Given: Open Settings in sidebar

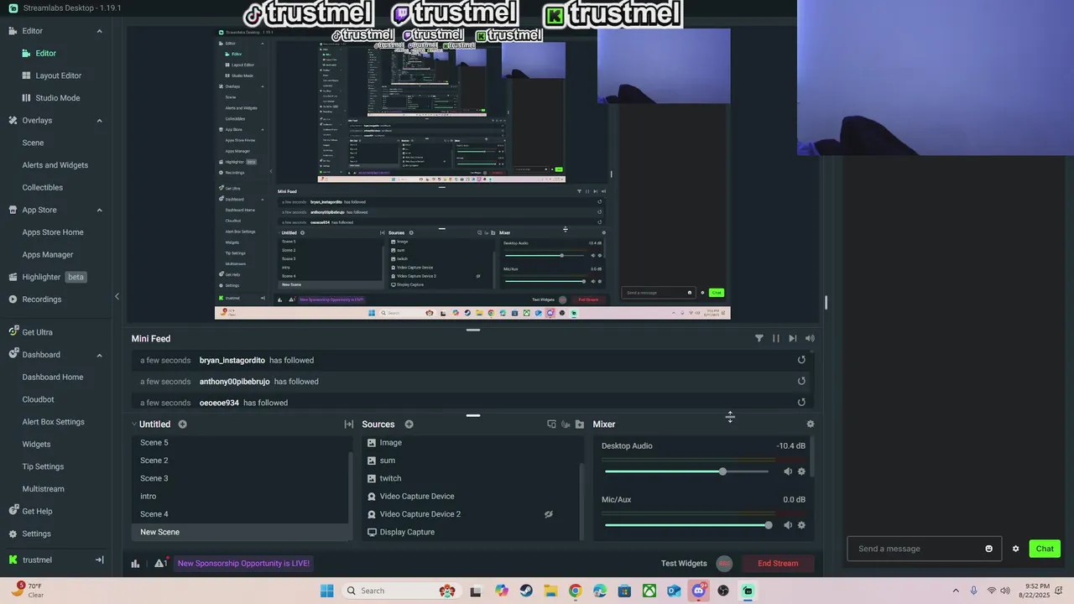Looking at the screenshot, I should tap(37, 534).
